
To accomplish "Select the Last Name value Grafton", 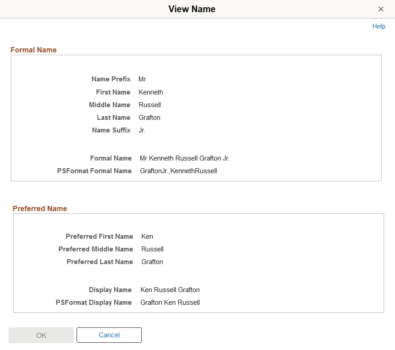I will point(149,118).
